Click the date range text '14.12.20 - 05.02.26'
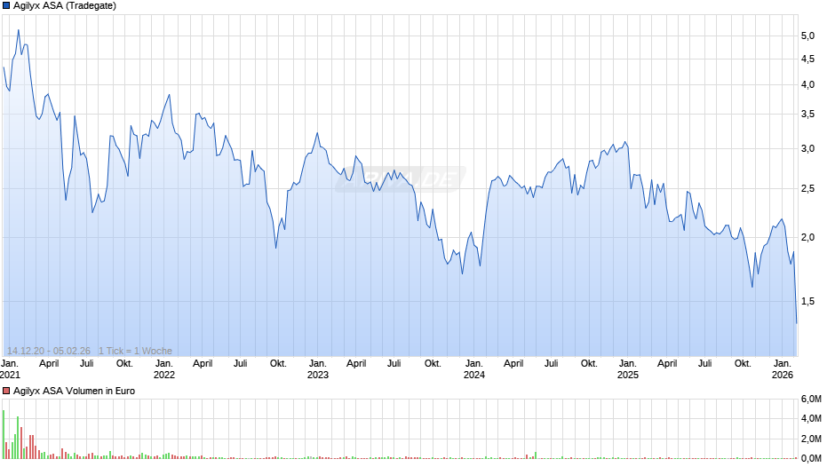This screenshot has height=467, width=835. pos(49,351)
